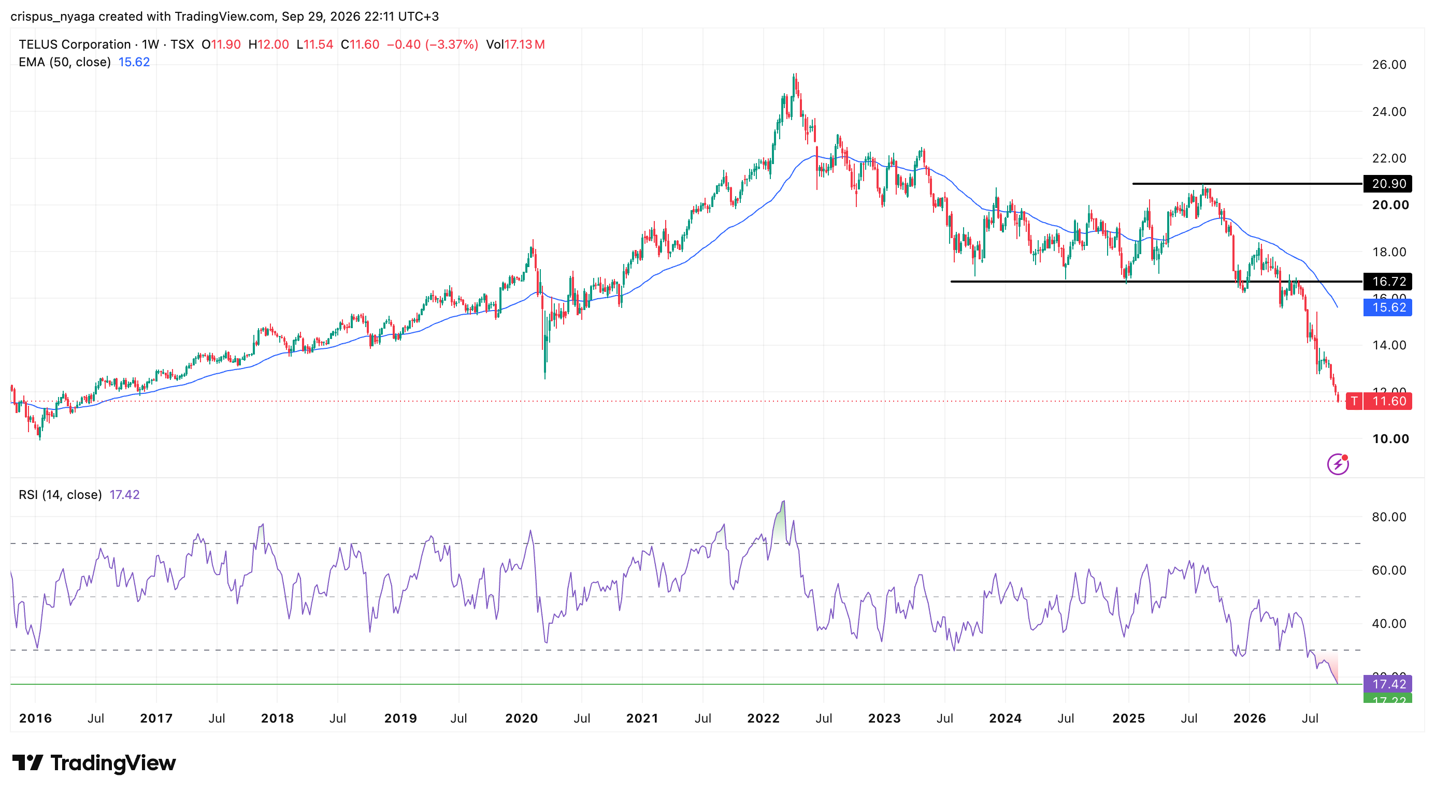This screenshot has width=1435, height=794.
Task: Click the 2023 label on time axis
Action: click(884, 718)
